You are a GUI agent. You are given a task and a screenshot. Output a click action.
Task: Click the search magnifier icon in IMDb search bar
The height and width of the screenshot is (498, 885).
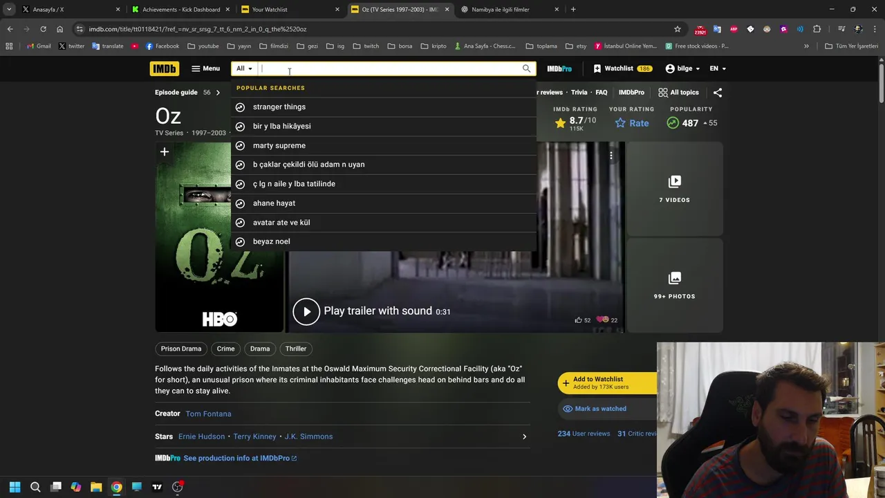click(526, 68)
